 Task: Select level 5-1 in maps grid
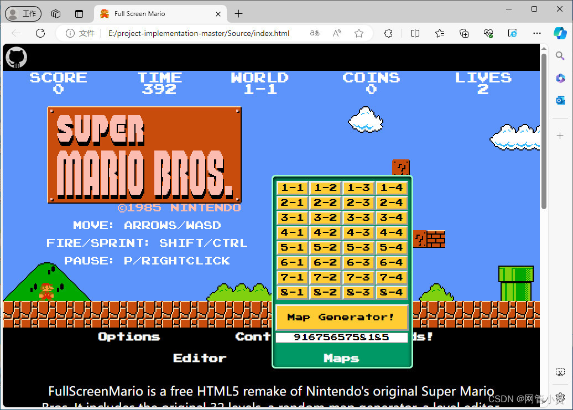click(293, 247)
